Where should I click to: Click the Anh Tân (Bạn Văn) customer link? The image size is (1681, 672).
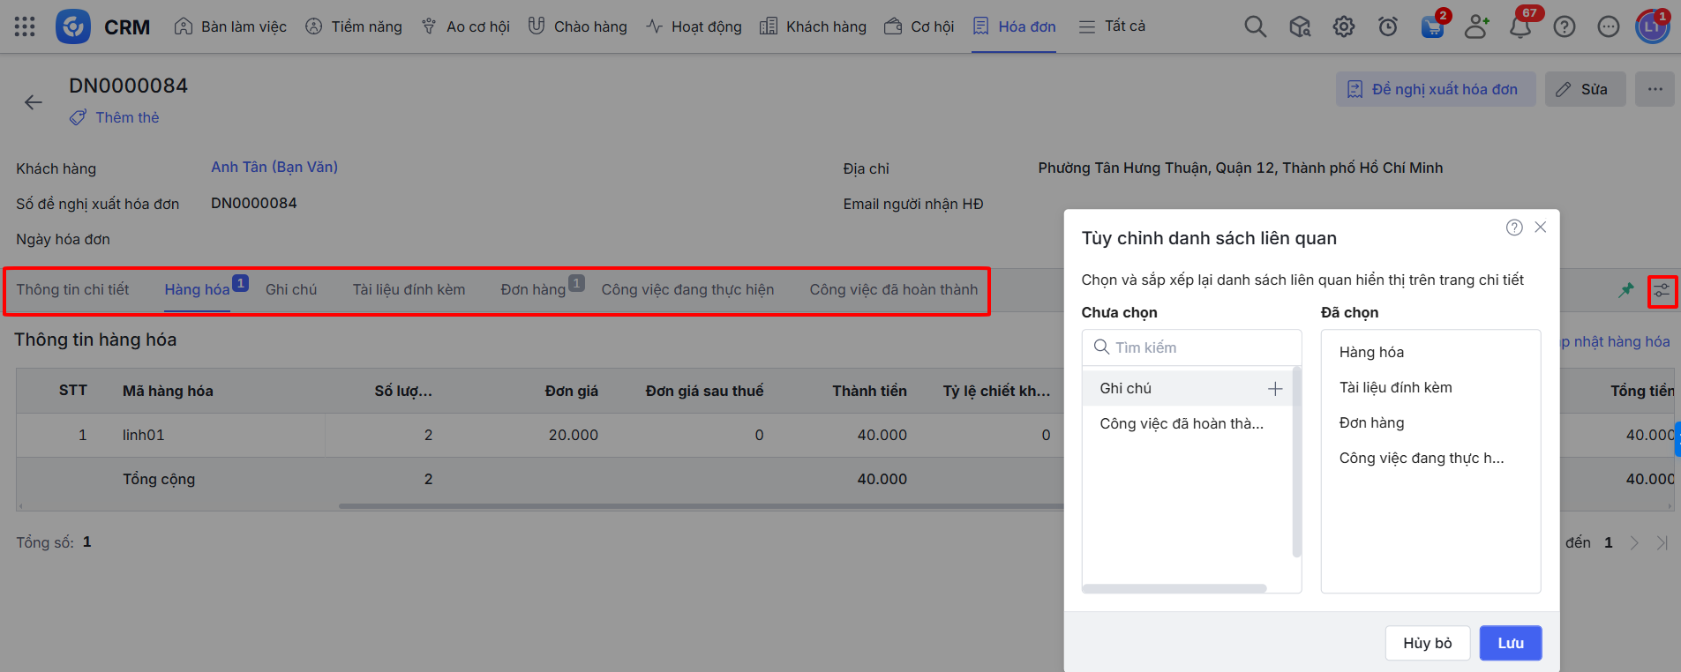pyautogui.click(x=274, y=167)
